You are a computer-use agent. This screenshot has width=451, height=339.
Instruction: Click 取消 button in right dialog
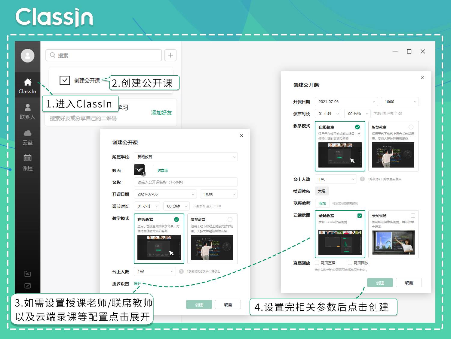409,283
